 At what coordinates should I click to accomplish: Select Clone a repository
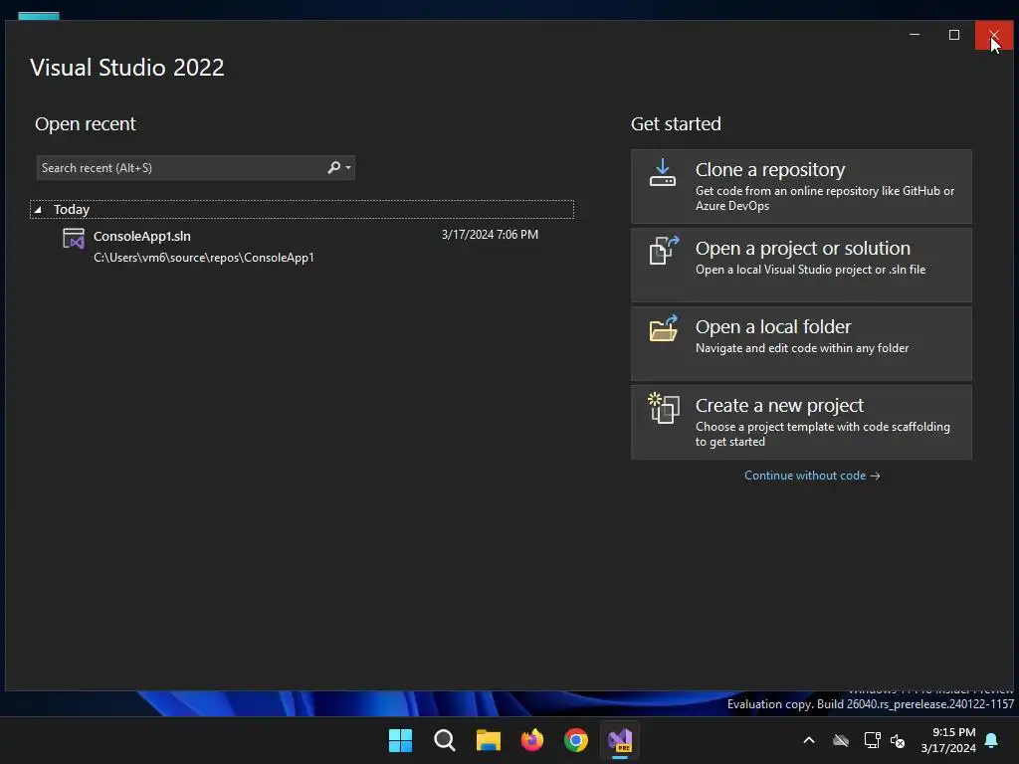point(801,186)
